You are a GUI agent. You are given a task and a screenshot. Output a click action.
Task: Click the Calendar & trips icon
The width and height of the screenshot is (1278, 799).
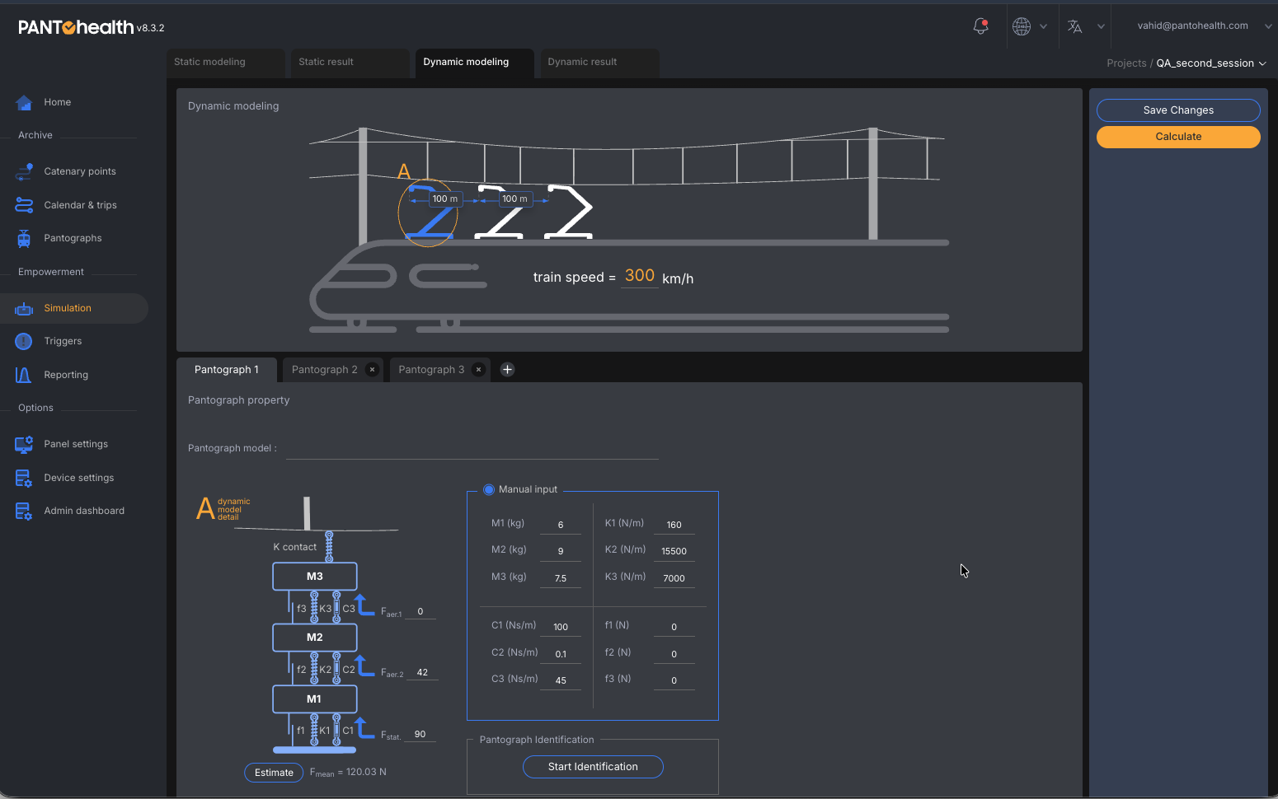(24, 205)
